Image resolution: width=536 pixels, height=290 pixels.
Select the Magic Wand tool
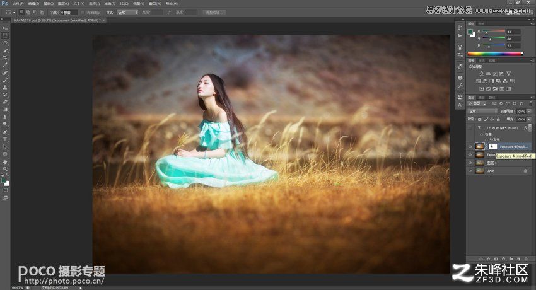(x=5, y=50)
